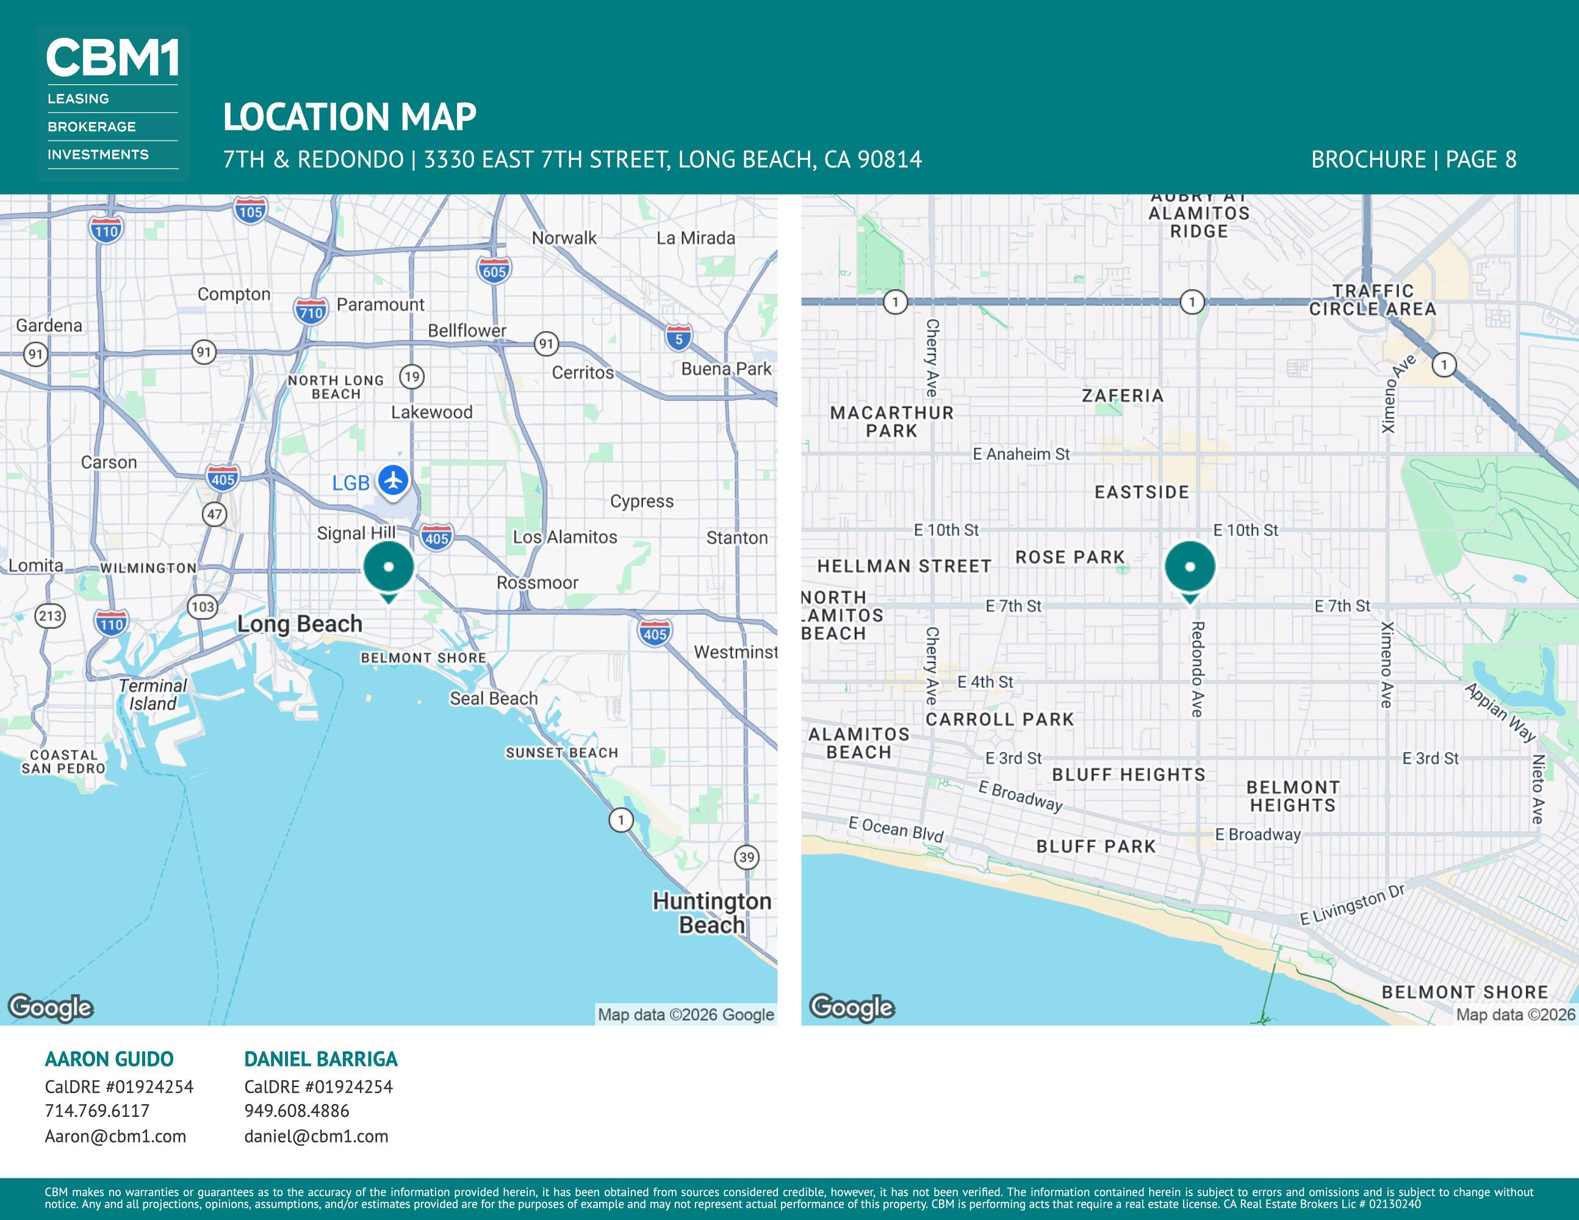Image resolution: width=1579 pixels, height=1220 pixels.
Task: Click the LGB airport icon
Action: coord(394,480)
